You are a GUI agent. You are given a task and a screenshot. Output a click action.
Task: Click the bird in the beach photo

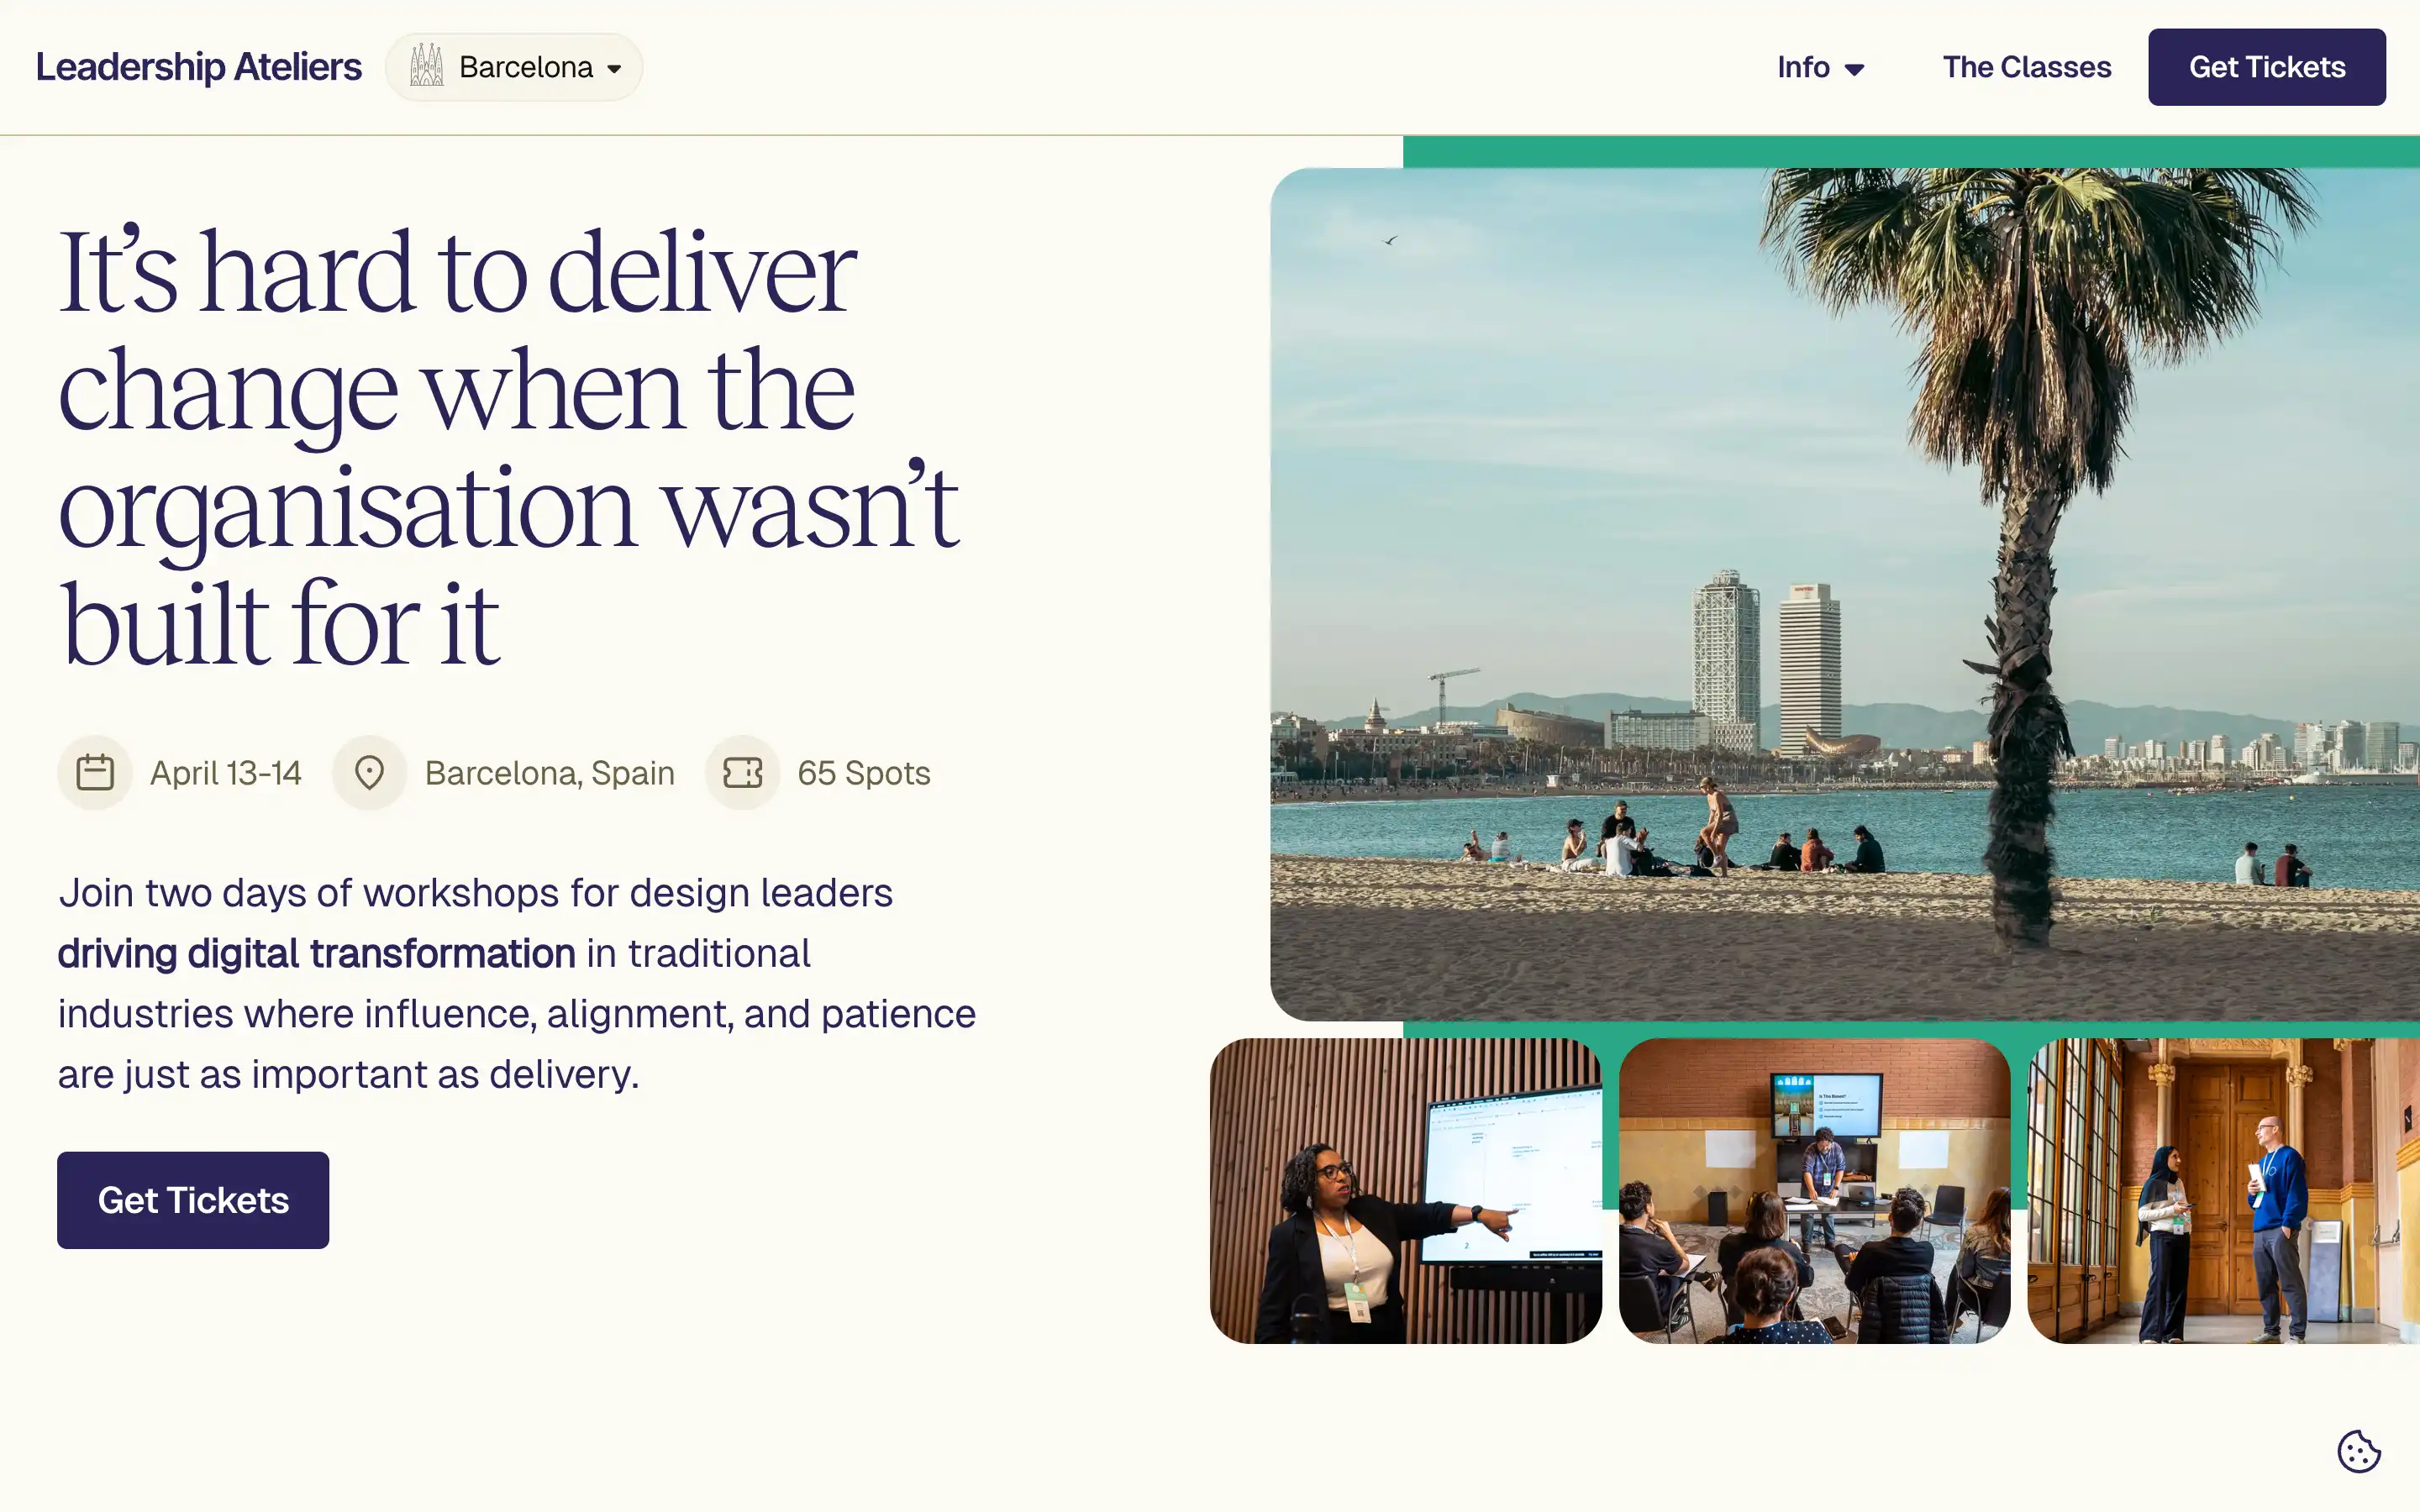(x=1390, y=239)
